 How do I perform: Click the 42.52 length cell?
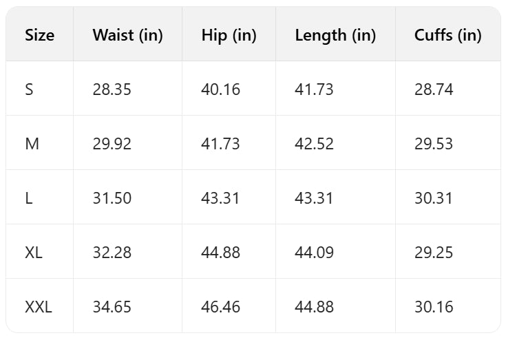314,144
